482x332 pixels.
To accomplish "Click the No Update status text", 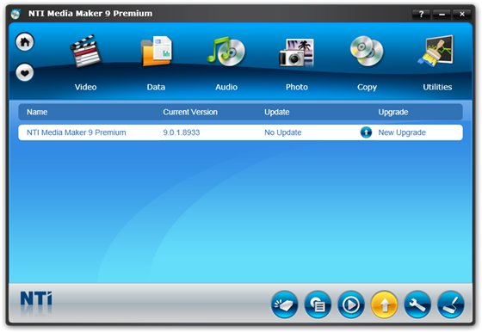I will pyautogui.click(x=283, y=132).
